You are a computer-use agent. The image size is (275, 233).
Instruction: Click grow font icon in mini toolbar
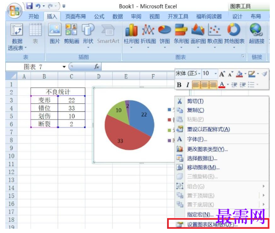[x=222, y=74]
